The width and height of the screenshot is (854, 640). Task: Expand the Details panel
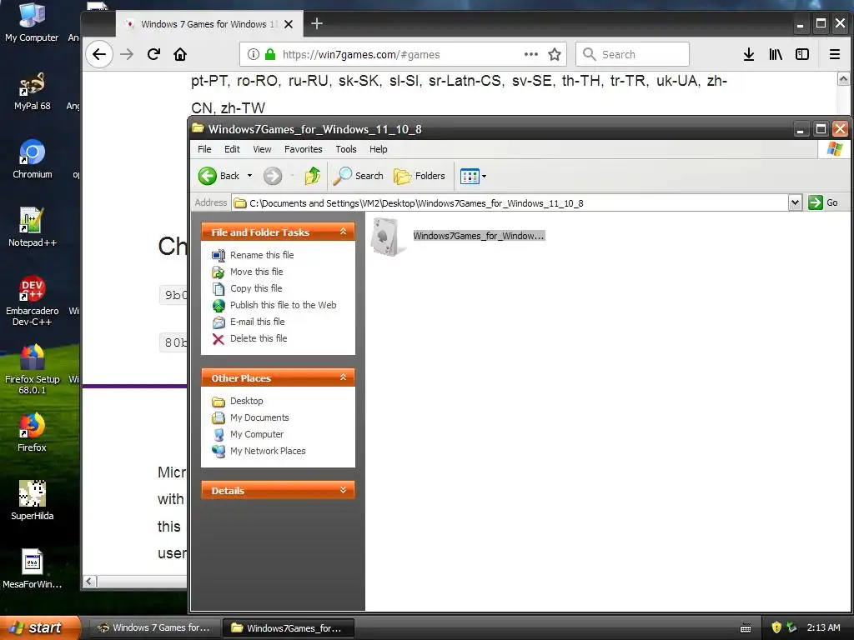343,490
